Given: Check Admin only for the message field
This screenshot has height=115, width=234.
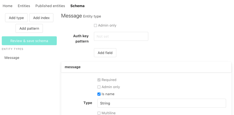Looking at the screenshot, I should [x=99, y=87].
